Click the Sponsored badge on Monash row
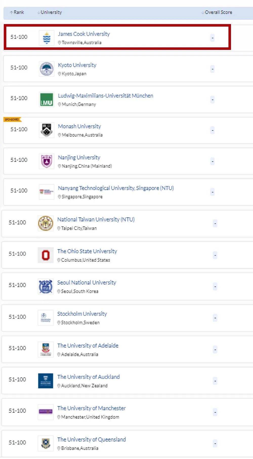 [x=12, y=119]
